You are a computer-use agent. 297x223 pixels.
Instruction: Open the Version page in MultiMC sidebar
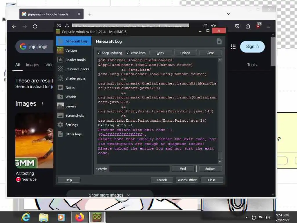coord(73,51)
